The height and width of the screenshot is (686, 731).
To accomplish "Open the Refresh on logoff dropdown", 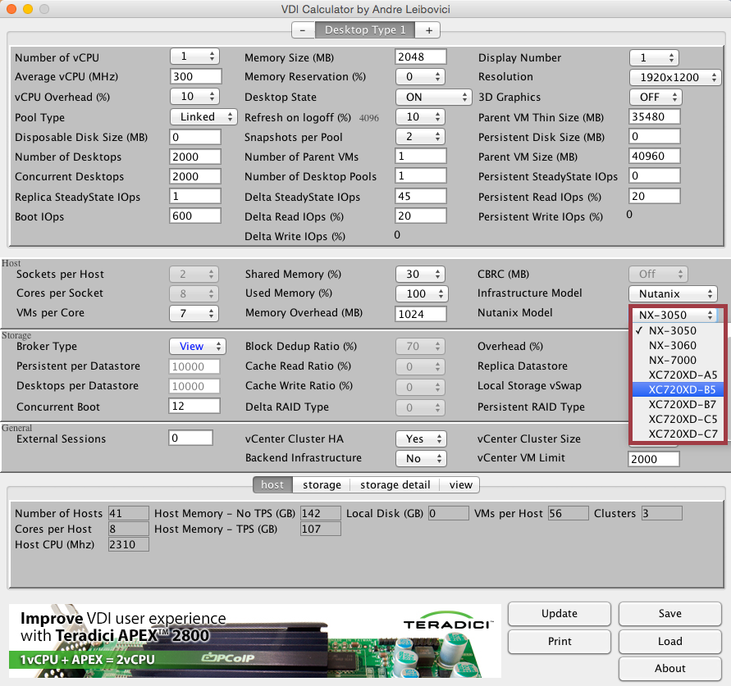I will point(420,117).
